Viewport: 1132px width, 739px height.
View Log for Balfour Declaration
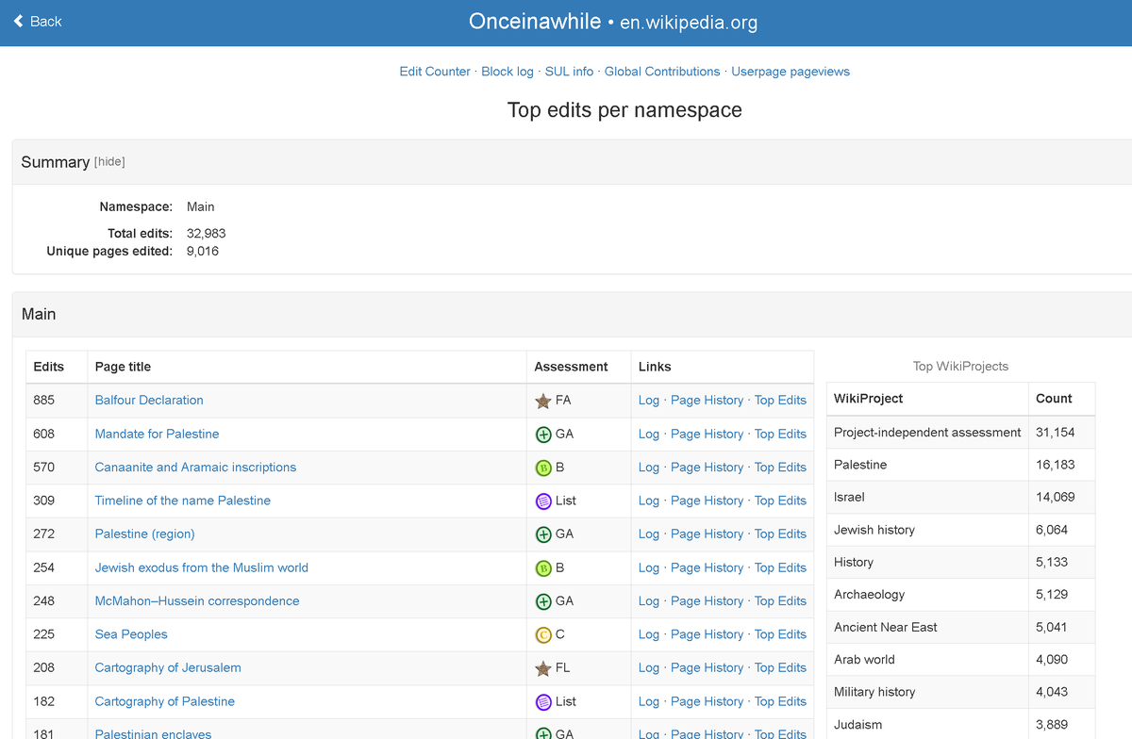[x=649, y=400]
